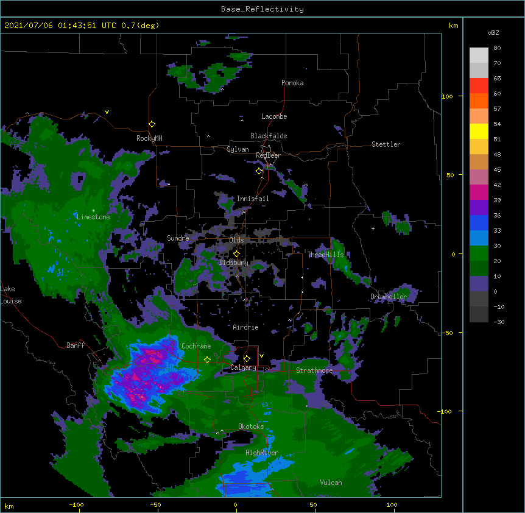This screenshot has width=525, height=513.
Task: Select the Blackfalds label
Action: pyautogui.click(x=269, y=136)
